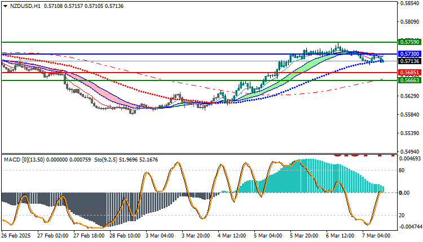
Task: Click the 20 level on stochastic scale
Action: (402, 216)
